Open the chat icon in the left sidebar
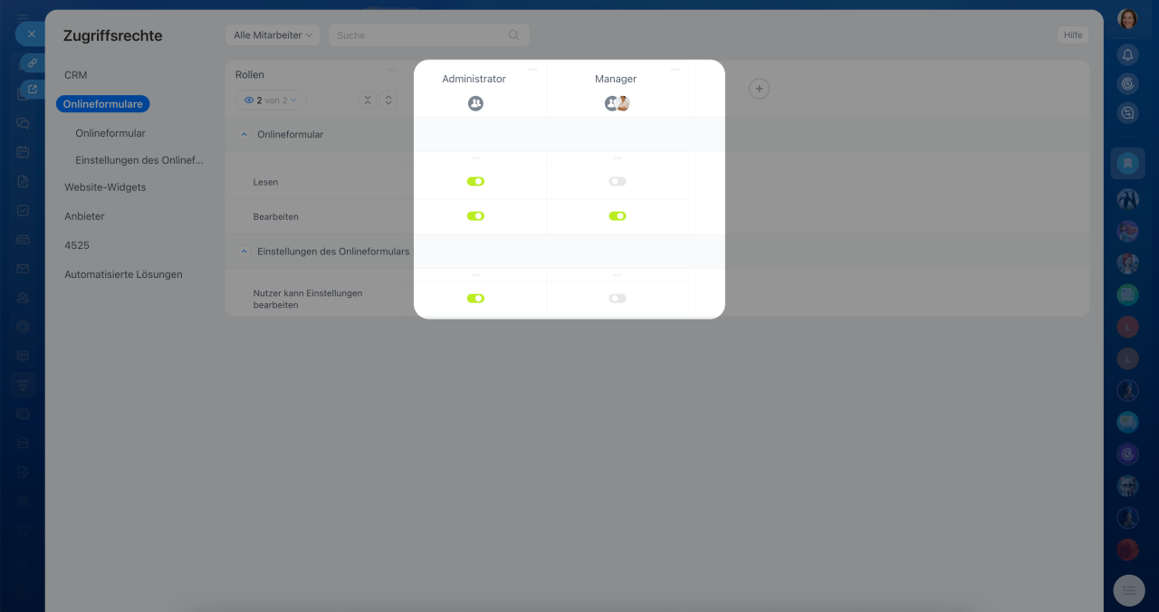Viewport: 1159px width, 612px height. [x=23, y=123]
